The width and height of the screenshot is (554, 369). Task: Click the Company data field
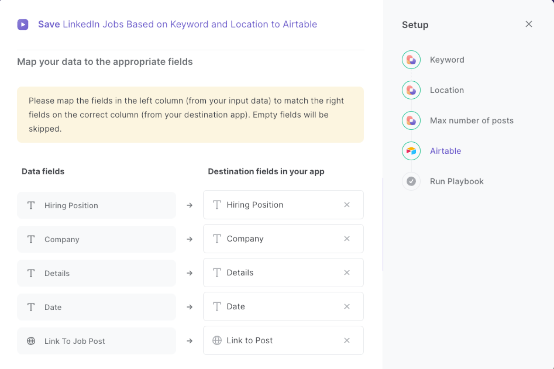[x=96, y=240]
